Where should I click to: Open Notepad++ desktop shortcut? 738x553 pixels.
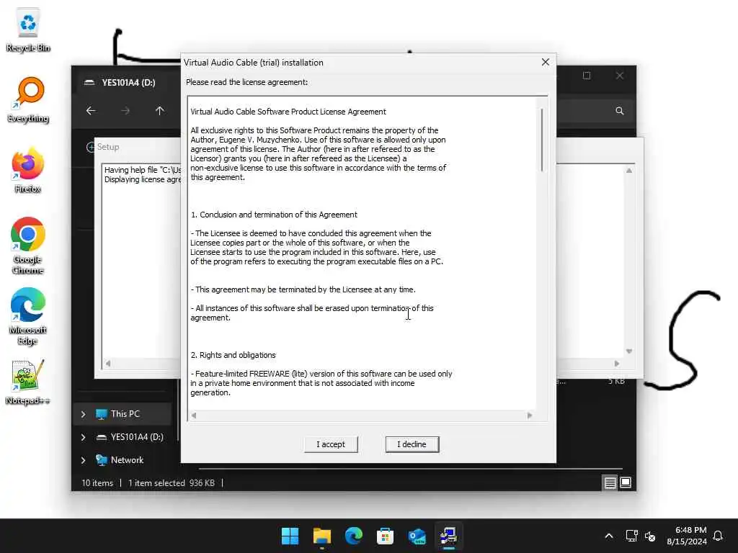tap(28, 382)
